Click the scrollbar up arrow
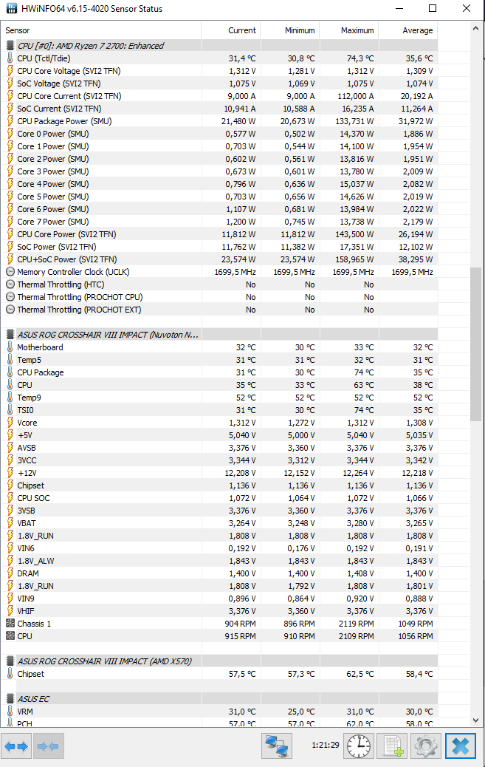Screen dimensions: 485x767 point(476,28)
